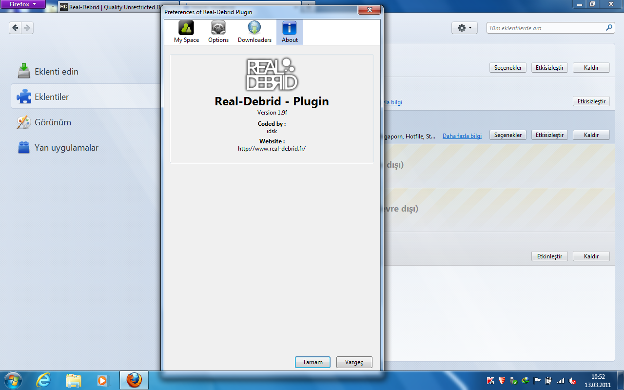
Task: Open the Görünüm category with palette icon
Action: coord(87,122)
